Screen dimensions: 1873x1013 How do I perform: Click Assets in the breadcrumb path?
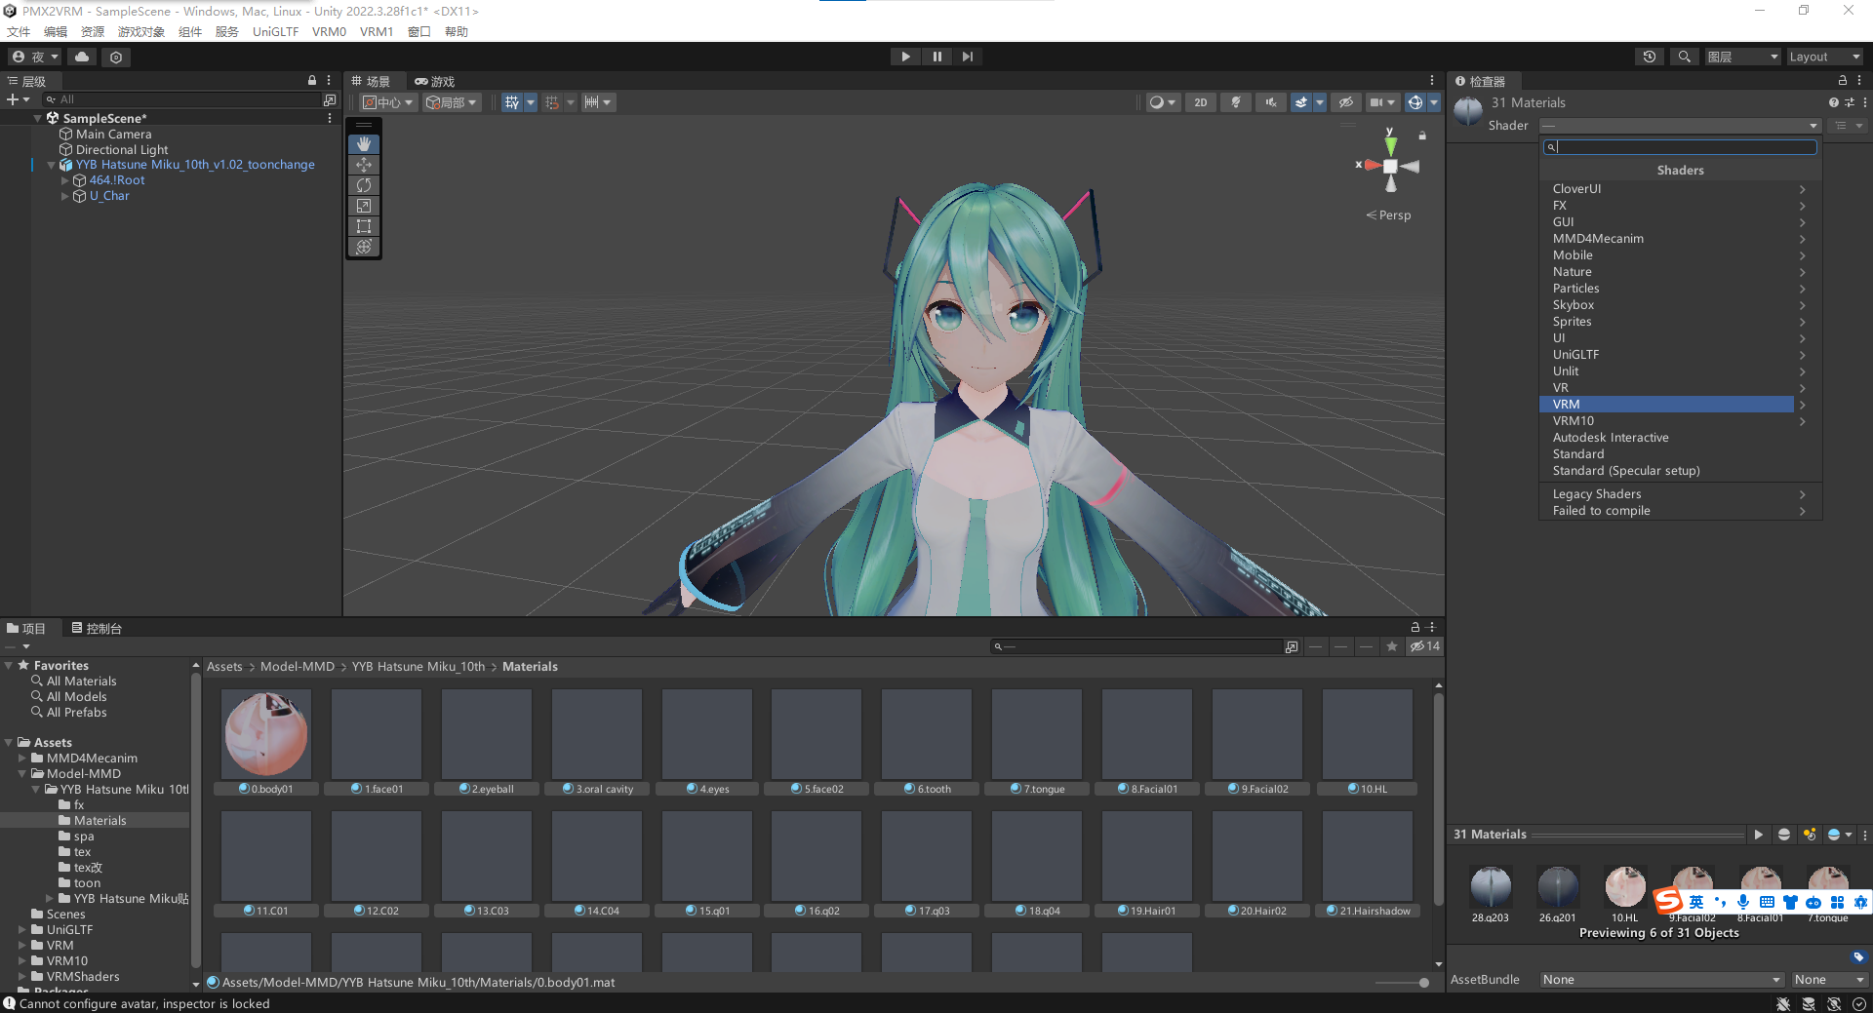pos(224,667)
